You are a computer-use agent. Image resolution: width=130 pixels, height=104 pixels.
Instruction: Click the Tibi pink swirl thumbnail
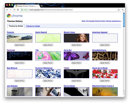point(48,56)
